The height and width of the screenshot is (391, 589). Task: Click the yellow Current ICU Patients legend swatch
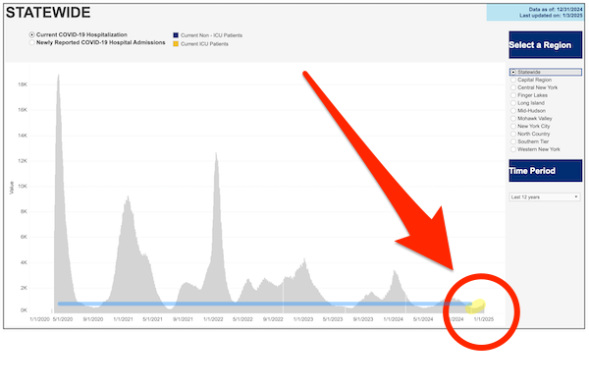pos(176,44)
